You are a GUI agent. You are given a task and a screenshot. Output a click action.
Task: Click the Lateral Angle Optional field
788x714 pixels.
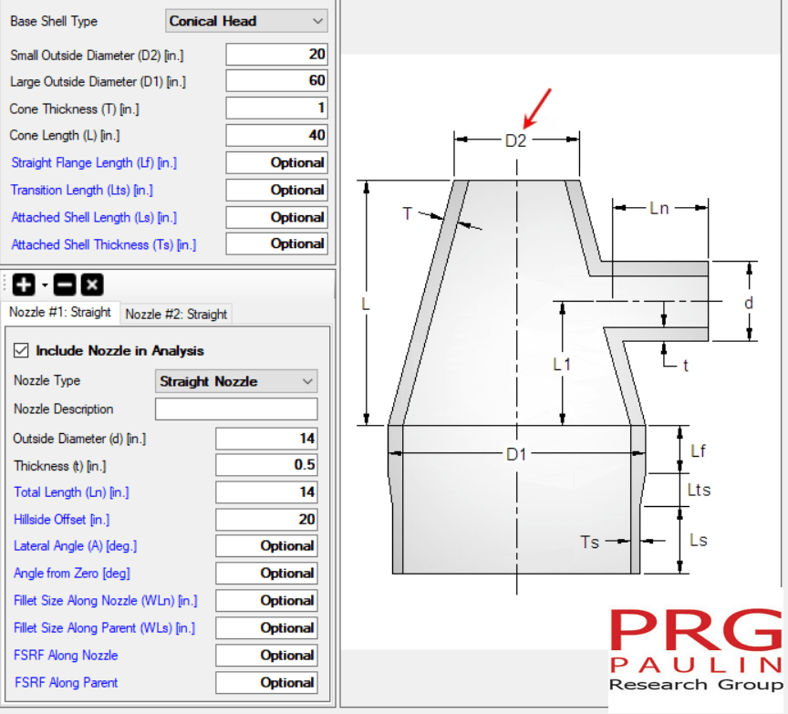pos(265,545)
